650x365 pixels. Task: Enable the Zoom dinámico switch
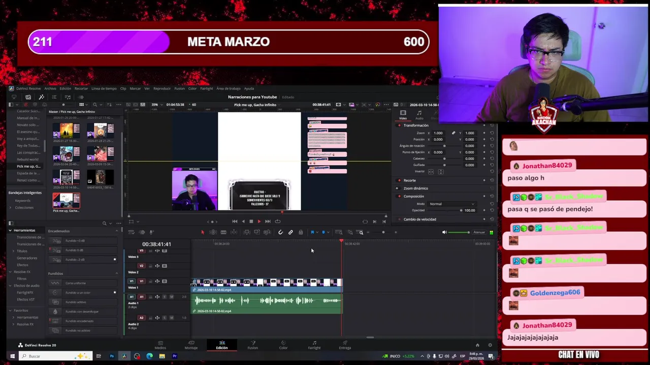(x=397, y=188)
